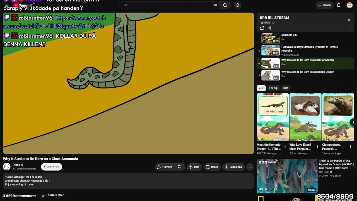The width and height of the screenshot is (357, 201).
Task: Open playlist options three-dot menu
Action: coord(349,28)
